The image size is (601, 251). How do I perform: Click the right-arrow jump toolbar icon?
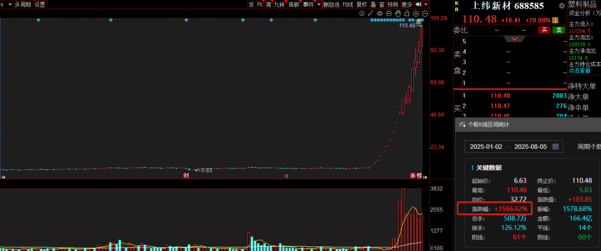[x=418, y=4]
